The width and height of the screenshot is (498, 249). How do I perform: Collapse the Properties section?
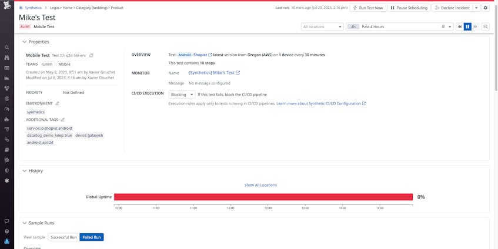(x=25, y=42)
